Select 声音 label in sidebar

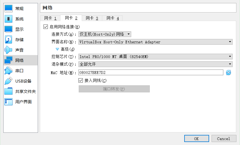[19, 50]
